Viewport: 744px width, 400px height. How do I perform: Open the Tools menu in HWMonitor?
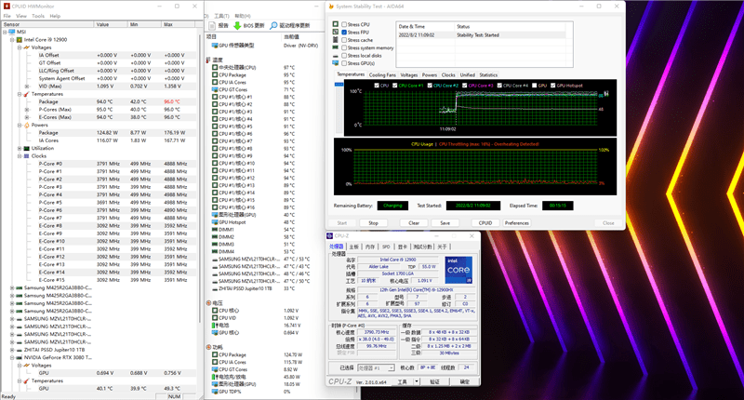point(38,16)
